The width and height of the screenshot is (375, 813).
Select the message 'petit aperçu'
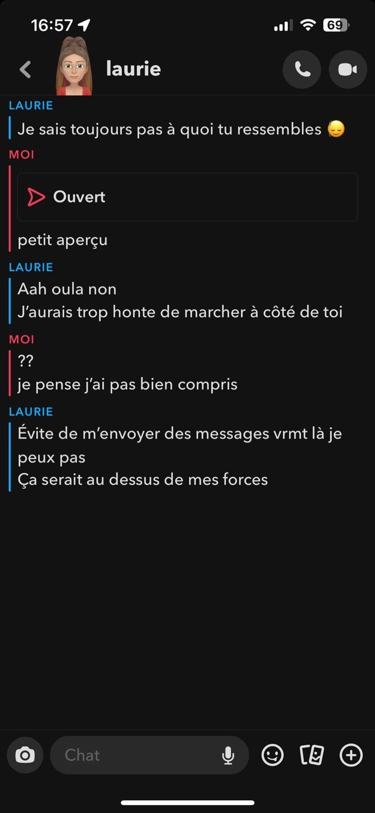click(62, 240)
